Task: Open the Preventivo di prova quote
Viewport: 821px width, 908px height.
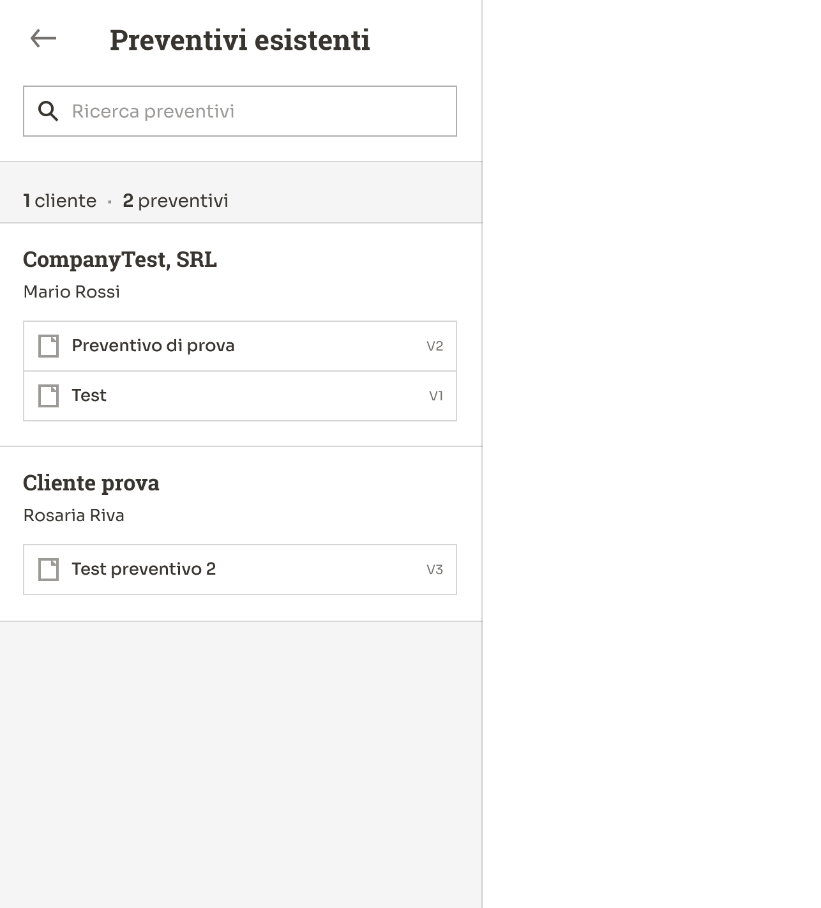Action: click(153, 346)
